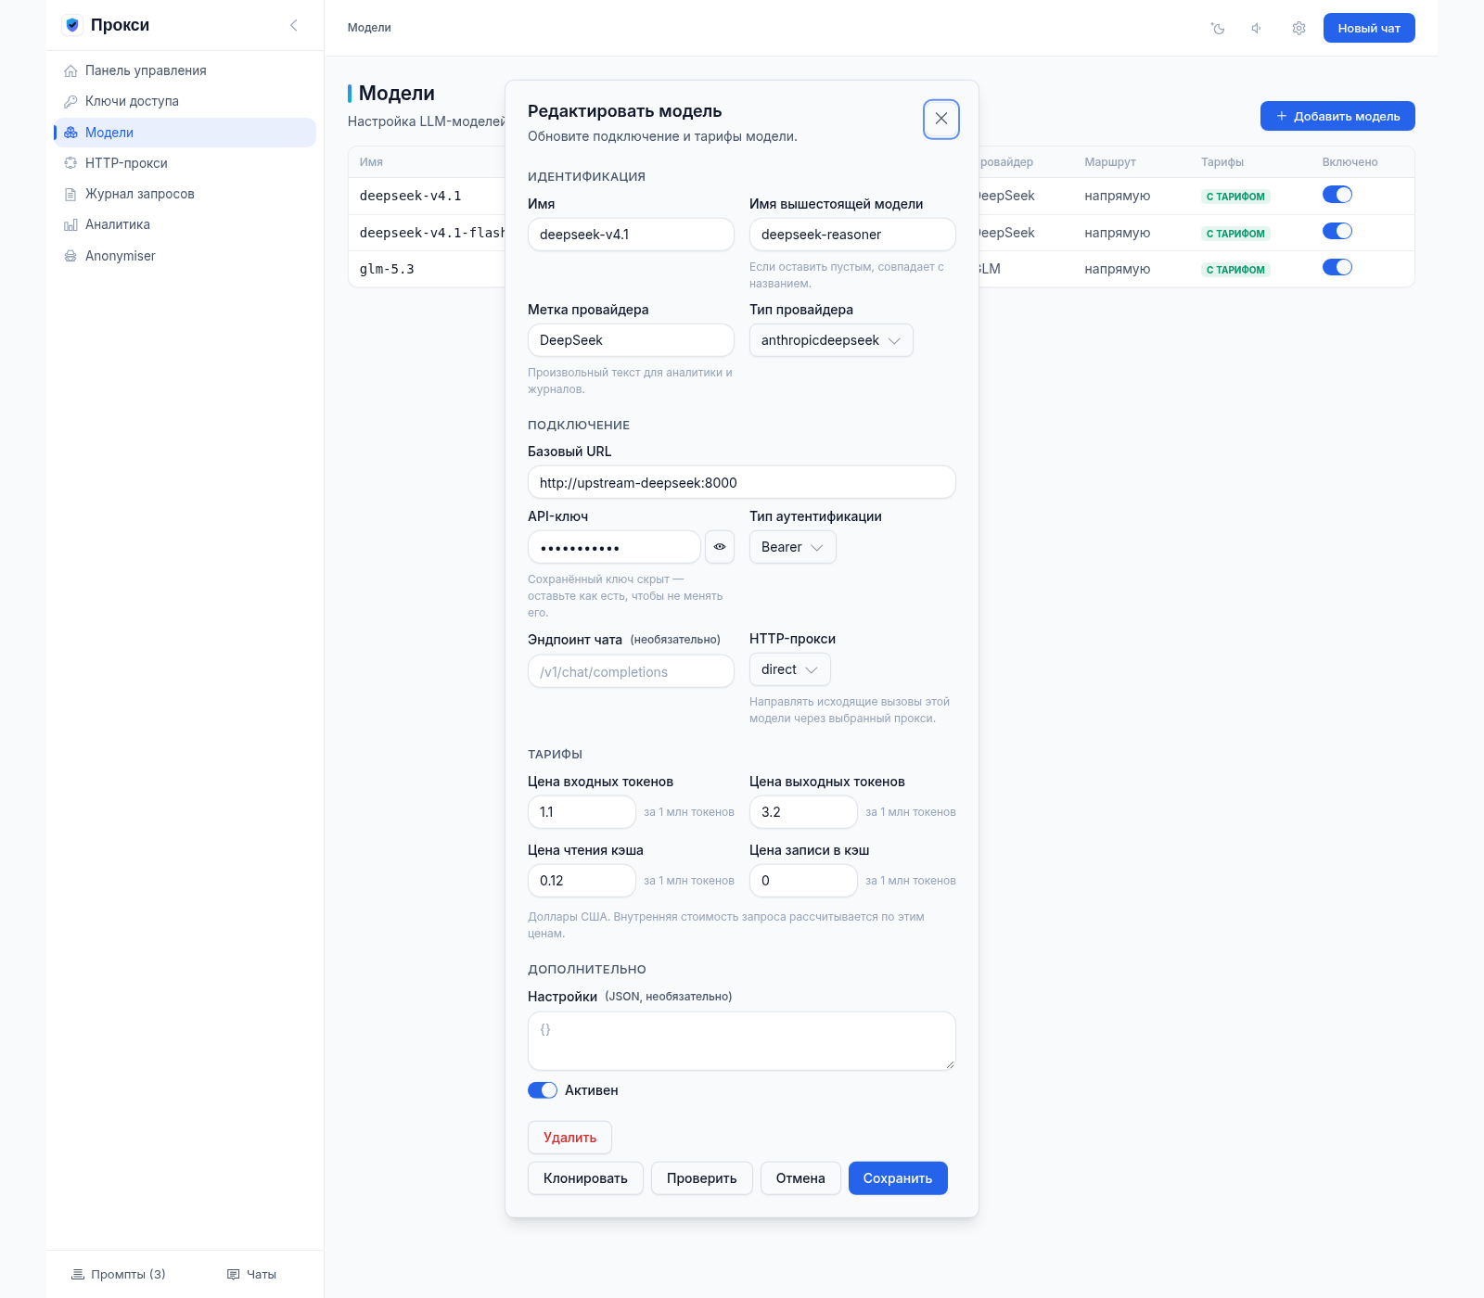Click the Базовый URL input field
The image size is (1484, 1298).
click(742, 482)
